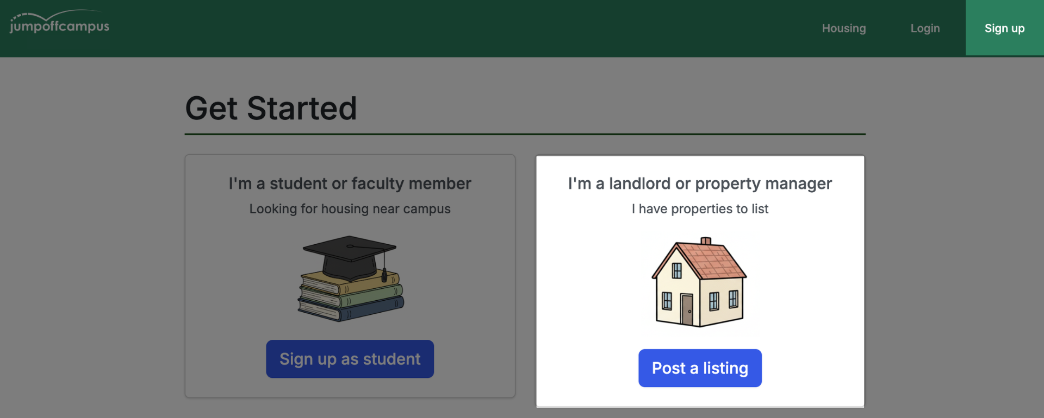
Task: Click the jumpoffcampus logo
Action: [x=59, y=22]
